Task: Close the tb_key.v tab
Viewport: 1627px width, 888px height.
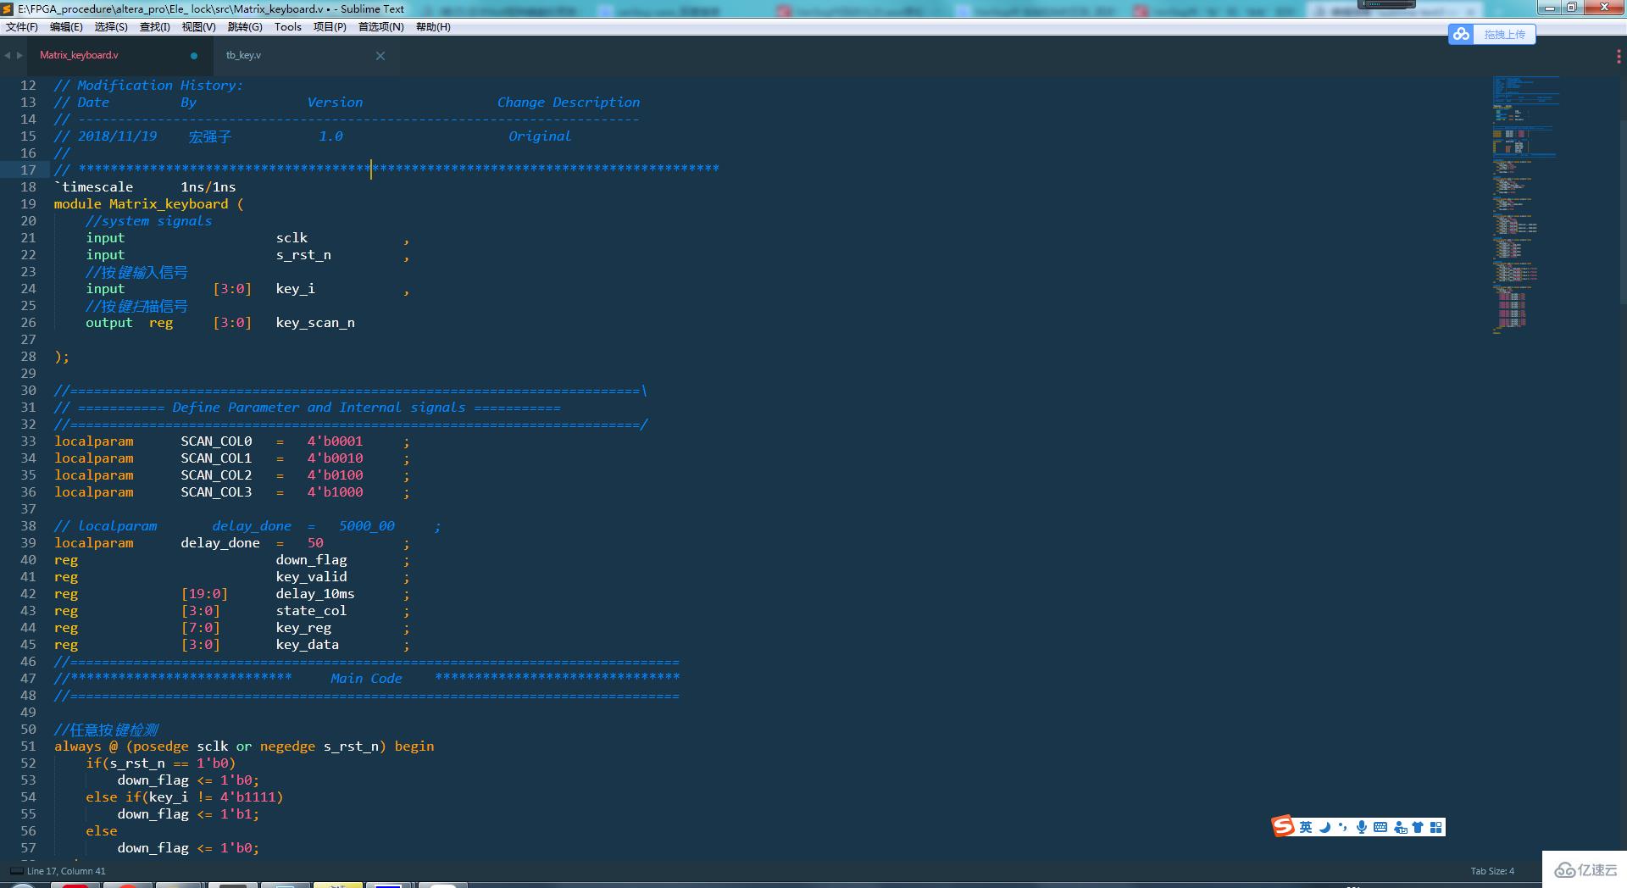Action: (x=380, y=56)
